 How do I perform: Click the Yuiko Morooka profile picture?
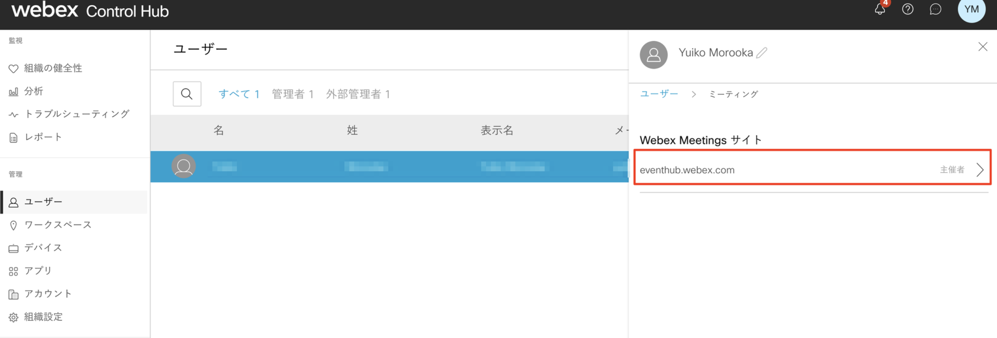[653, 55]
